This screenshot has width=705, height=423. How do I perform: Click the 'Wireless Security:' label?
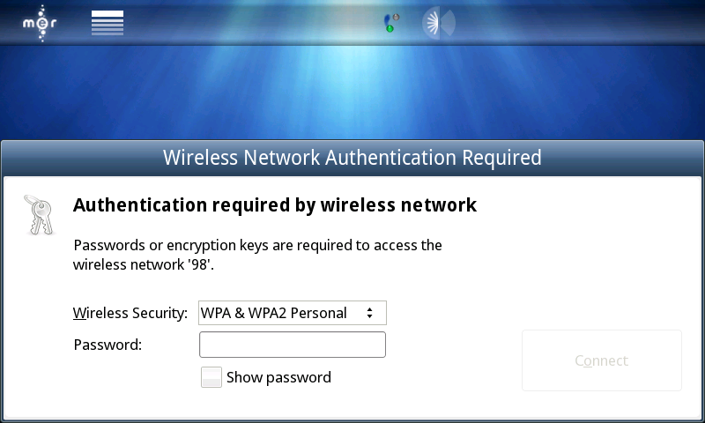[x=130, y=313]
